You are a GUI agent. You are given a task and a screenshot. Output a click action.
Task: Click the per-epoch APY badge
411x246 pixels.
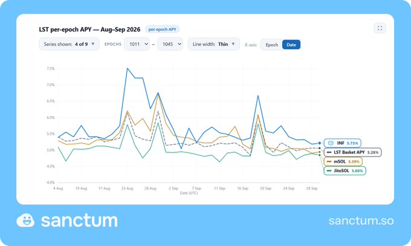coord(162,30)
